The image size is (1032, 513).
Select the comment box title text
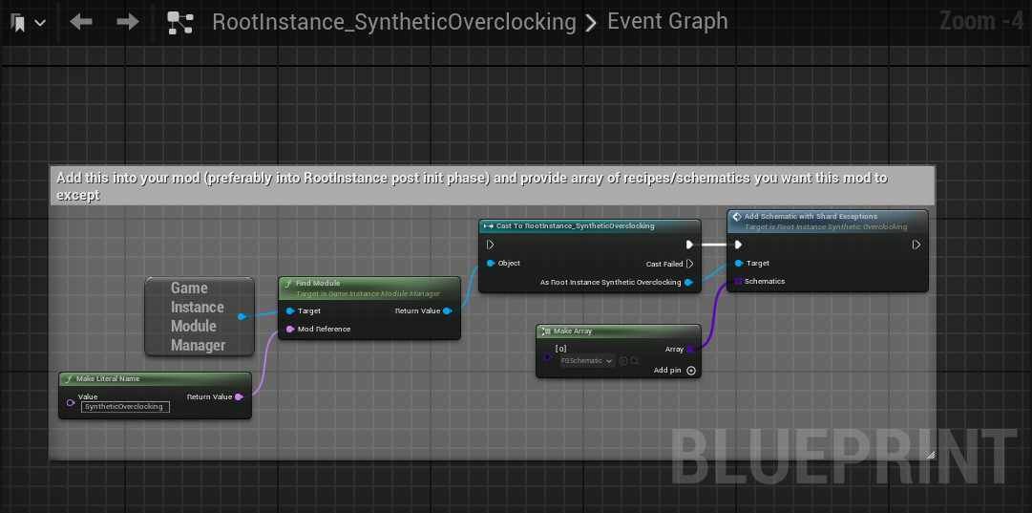pos(472,185)
